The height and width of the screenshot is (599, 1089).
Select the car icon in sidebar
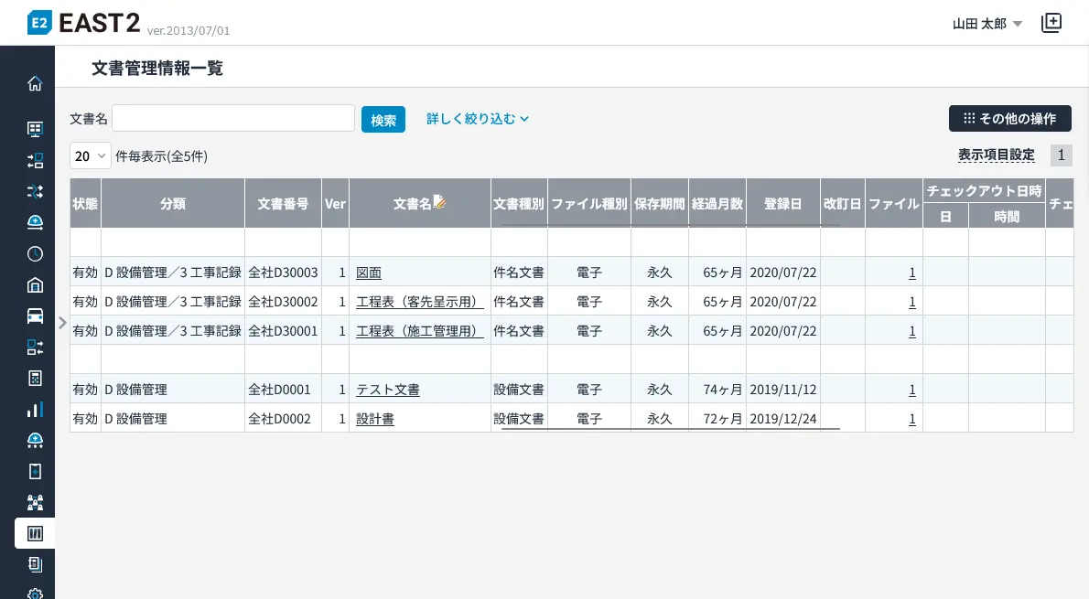tap(35, 316)
